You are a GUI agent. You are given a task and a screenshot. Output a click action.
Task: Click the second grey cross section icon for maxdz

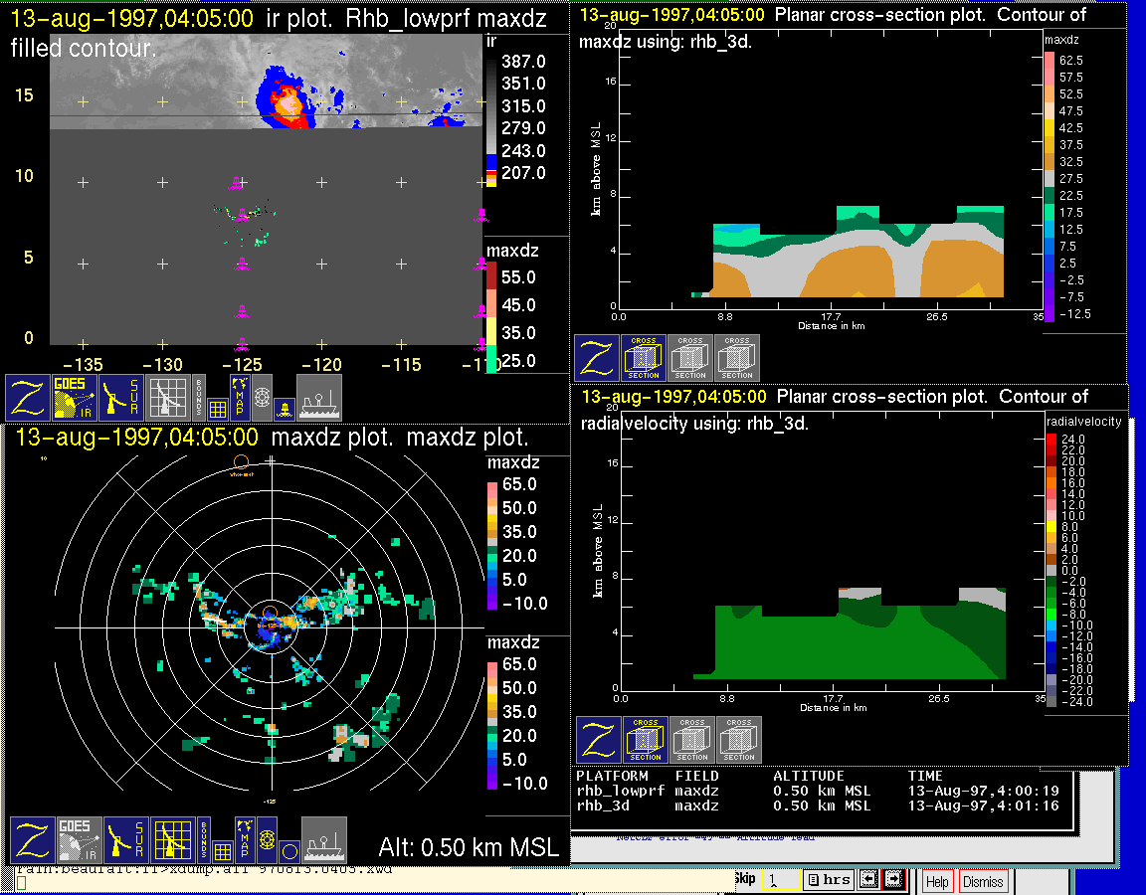[x=737, y=358]
